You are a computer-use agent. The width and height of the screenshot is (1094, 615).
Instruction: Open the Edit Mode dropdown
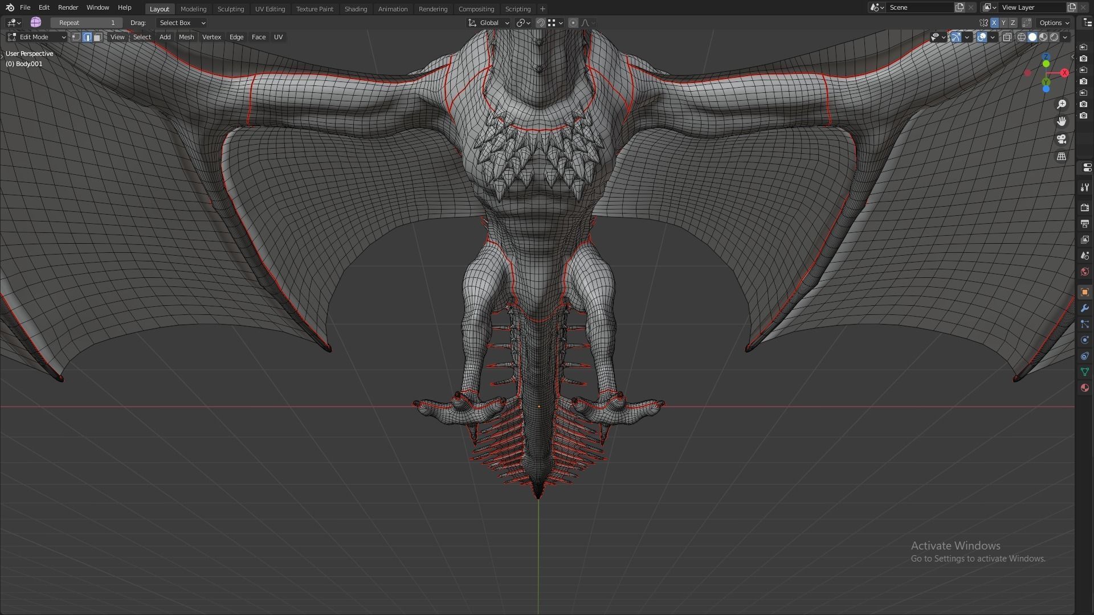point(36,37)
